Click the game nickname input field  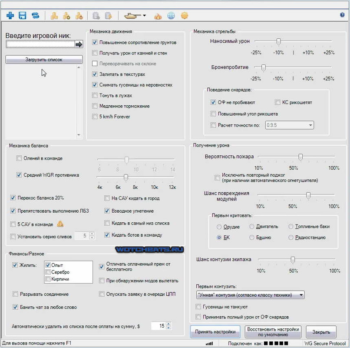(x=40, y=44)
